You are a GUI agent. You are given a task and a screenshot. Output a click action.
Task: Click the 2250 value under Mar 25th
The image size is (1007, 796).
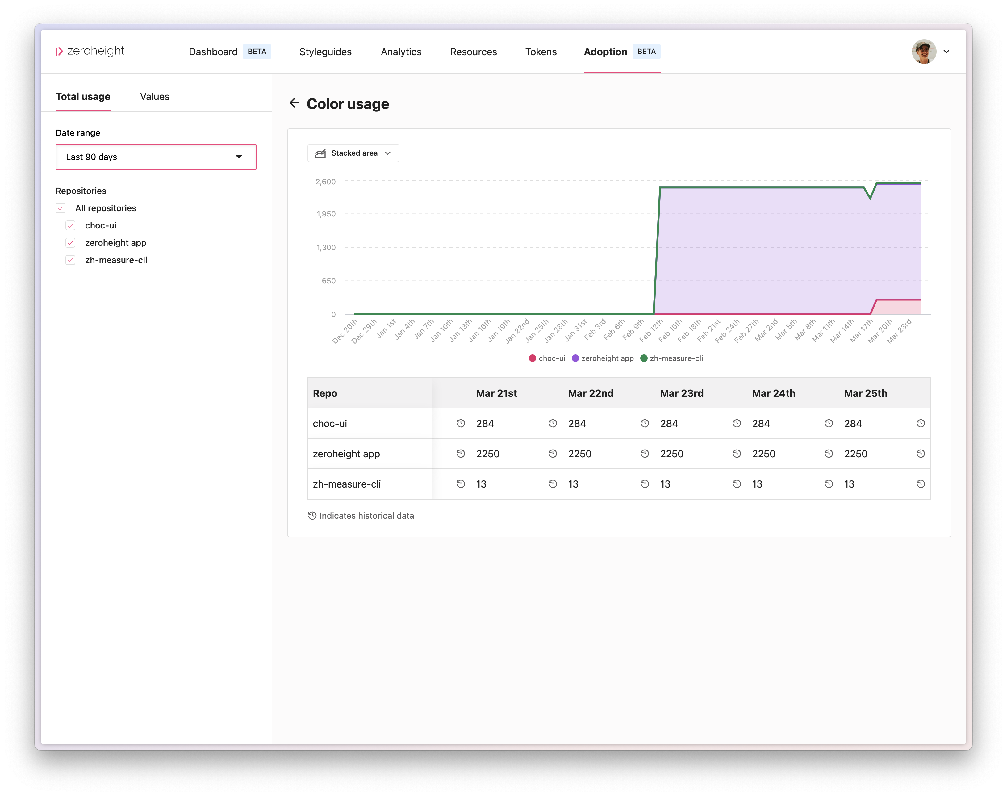click(855, 454)
